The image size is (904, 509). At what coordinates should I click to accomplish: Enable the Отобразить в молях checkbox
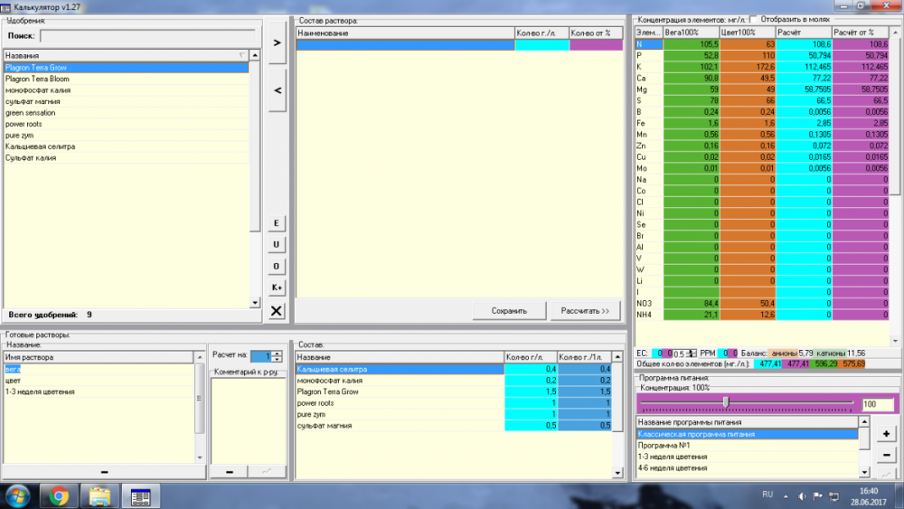753,20
